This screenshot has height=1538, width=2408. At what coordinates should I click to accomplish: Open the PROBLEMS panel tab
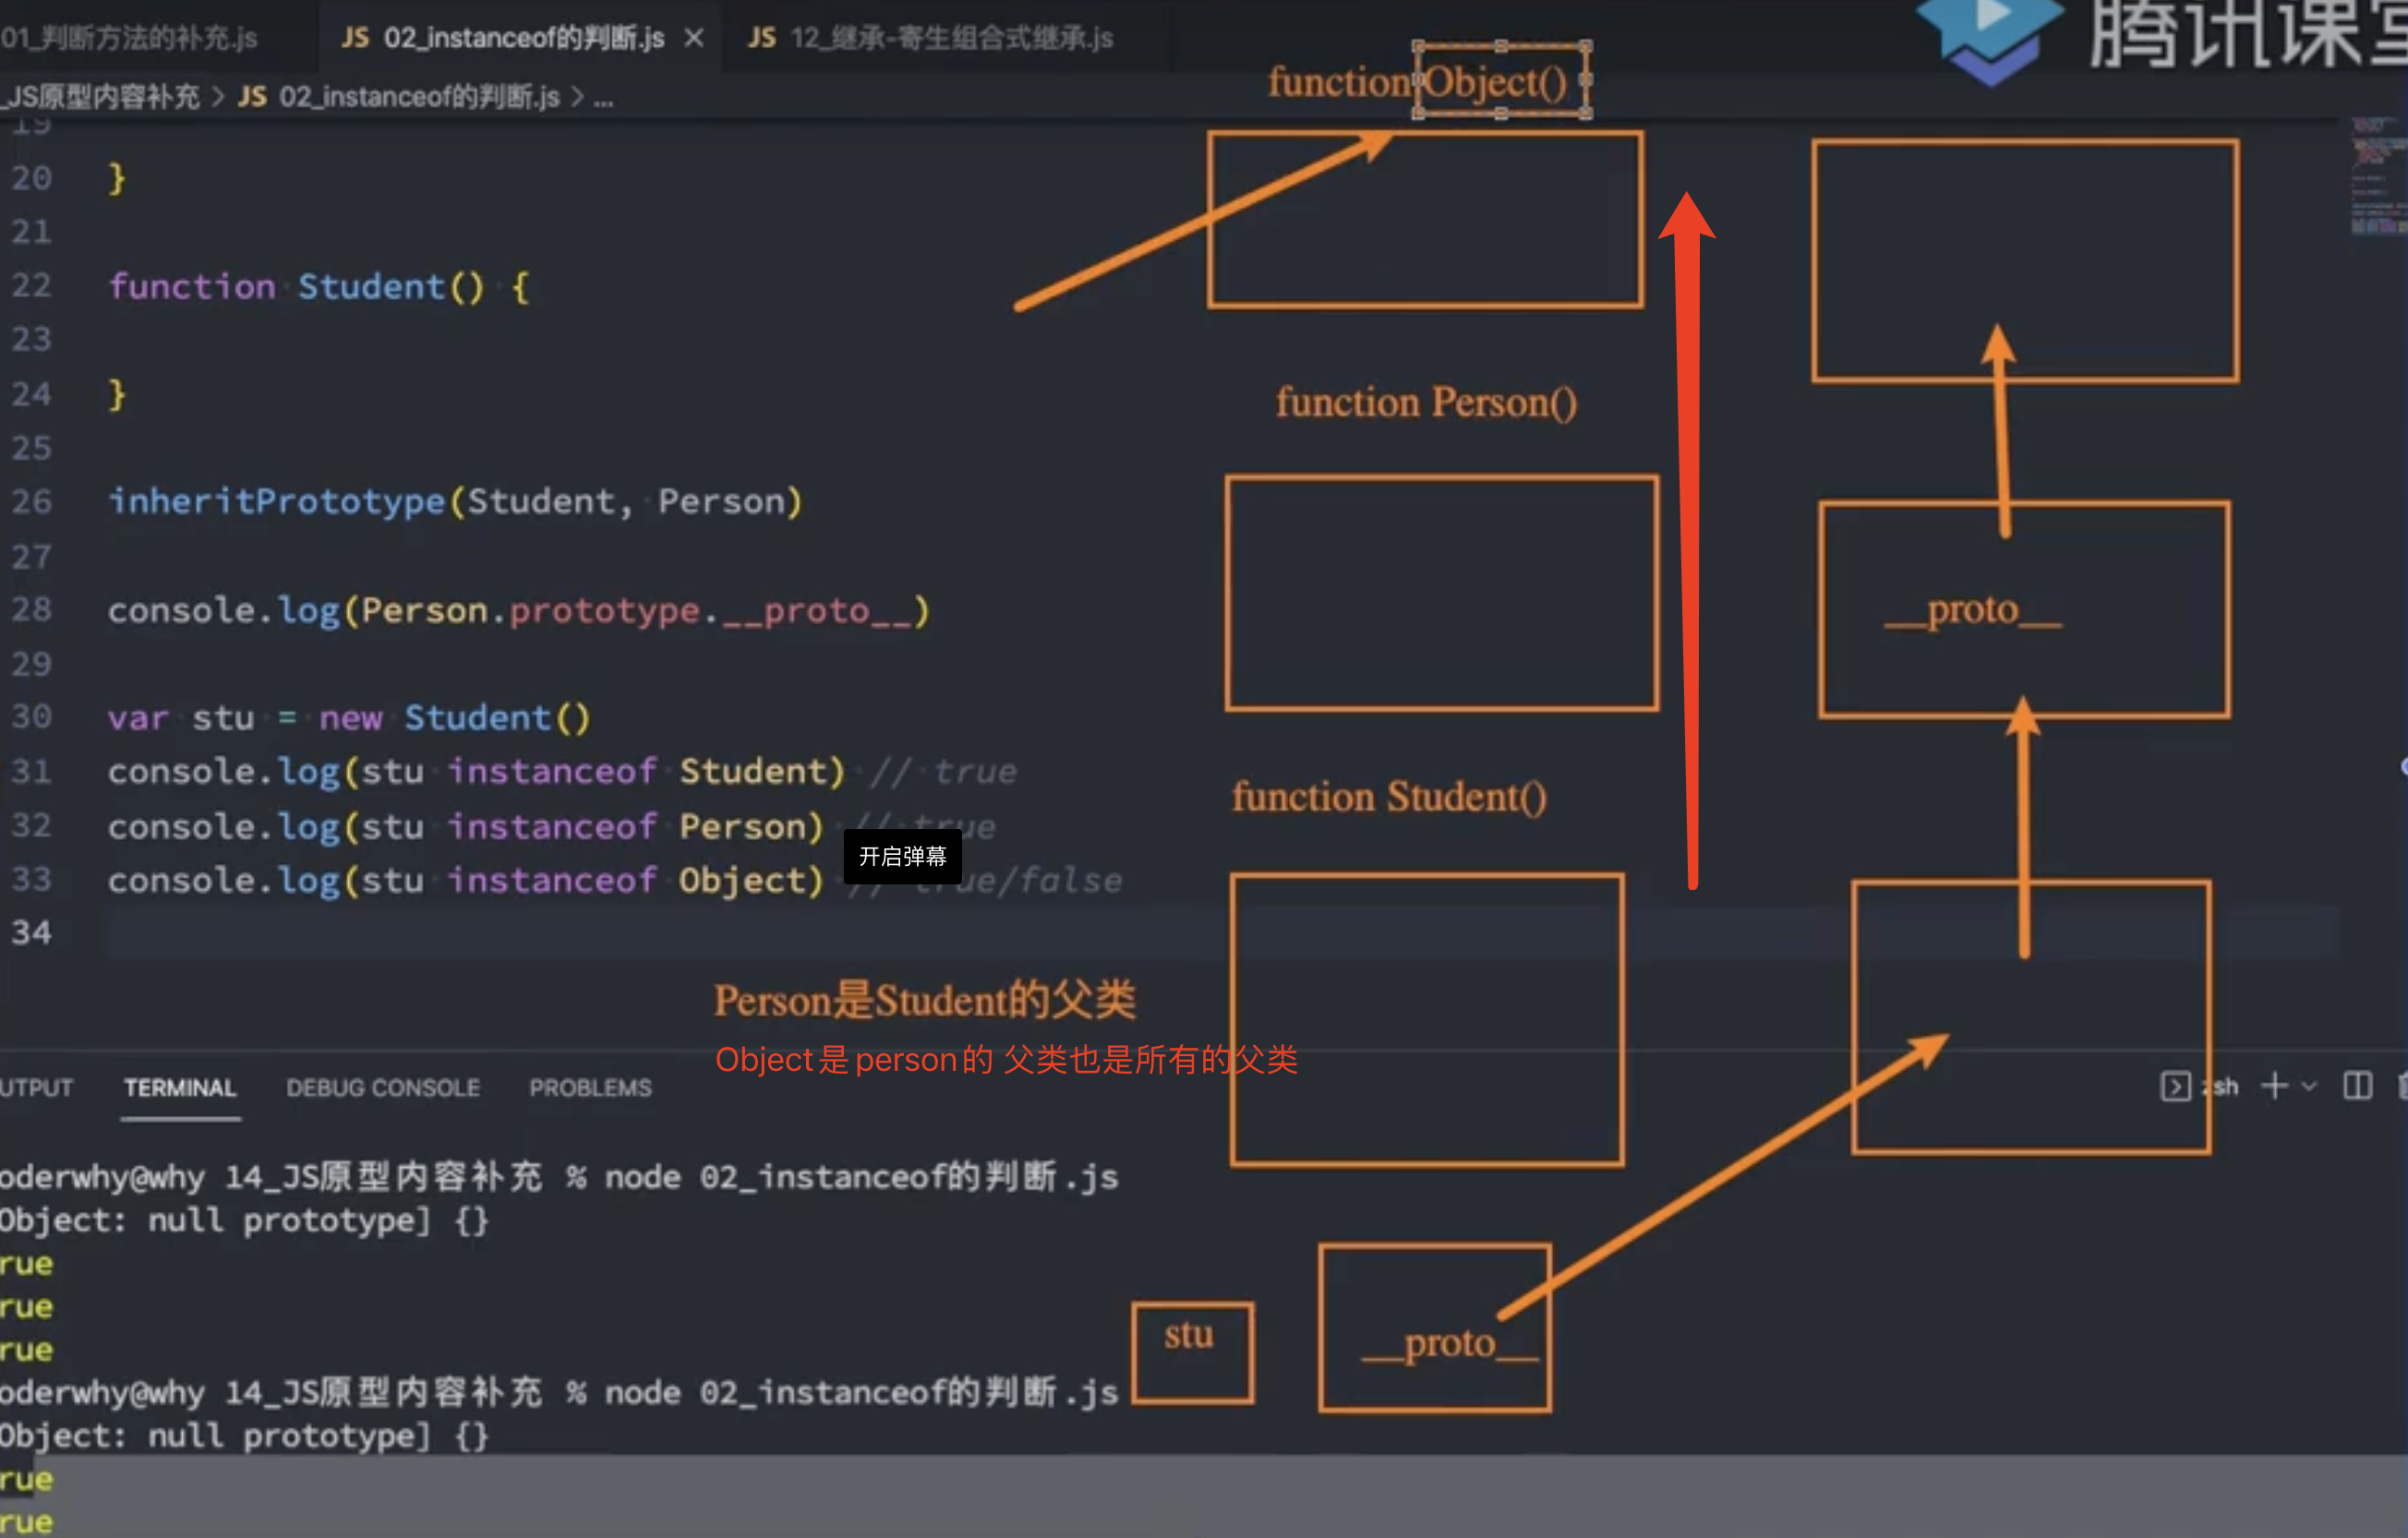[590, 1088]
